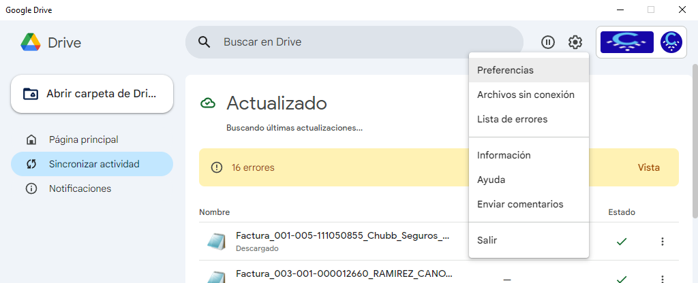This screenshot has height=283, width=698.
Task: Click file icon of Factura_001-005 Chubb Seguros
Action: click(x=217, y=242)
